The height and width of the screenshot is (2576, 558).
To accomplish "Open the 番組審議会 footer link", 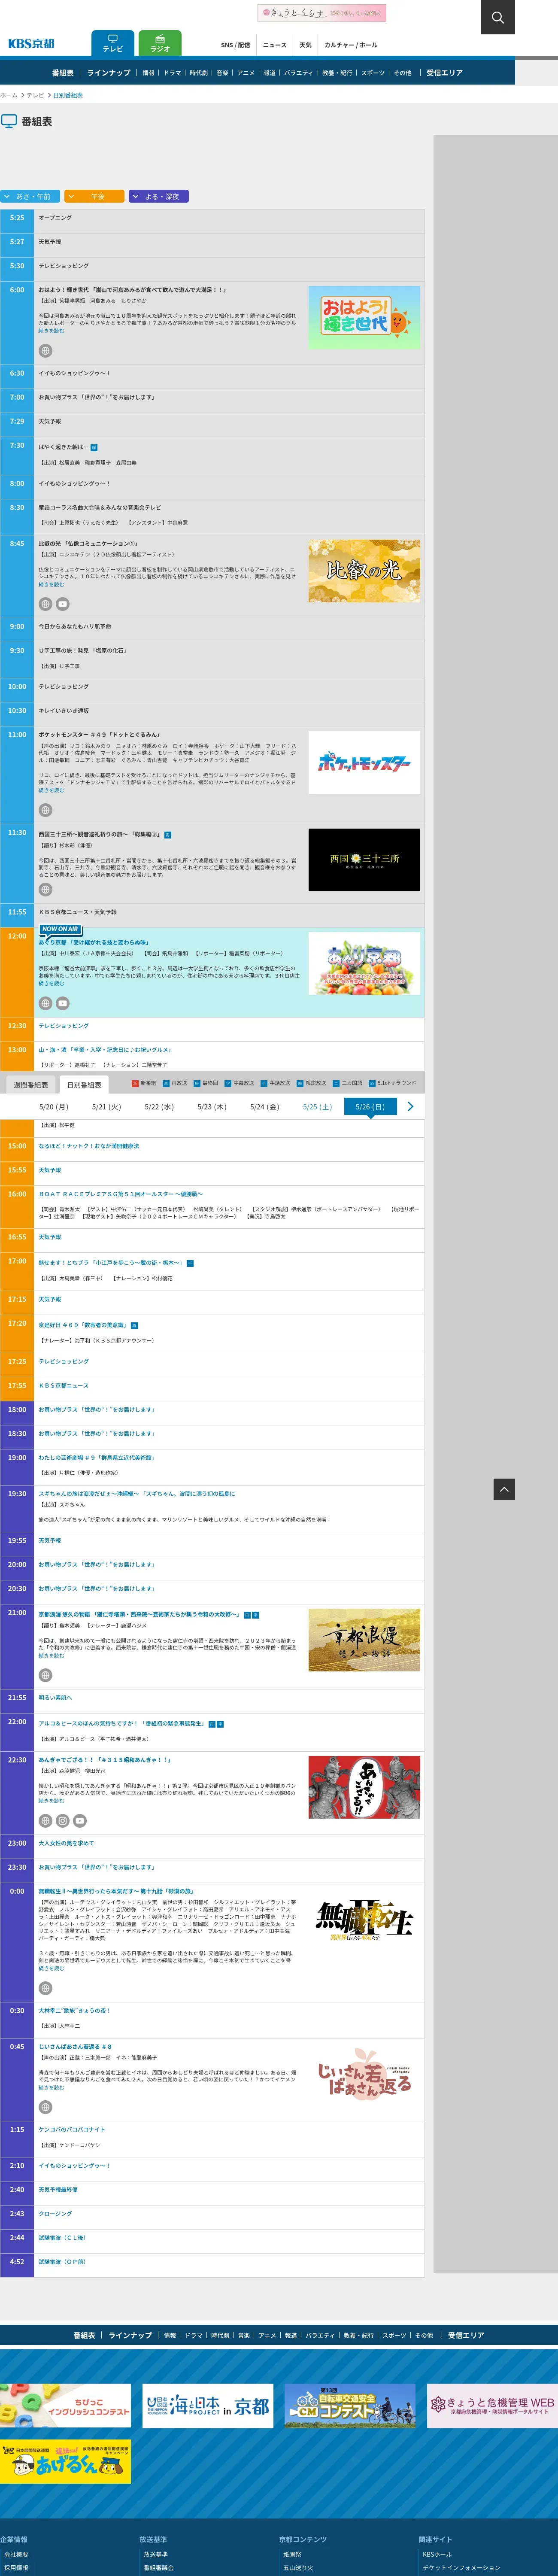I will click(x=158, y=2567).
